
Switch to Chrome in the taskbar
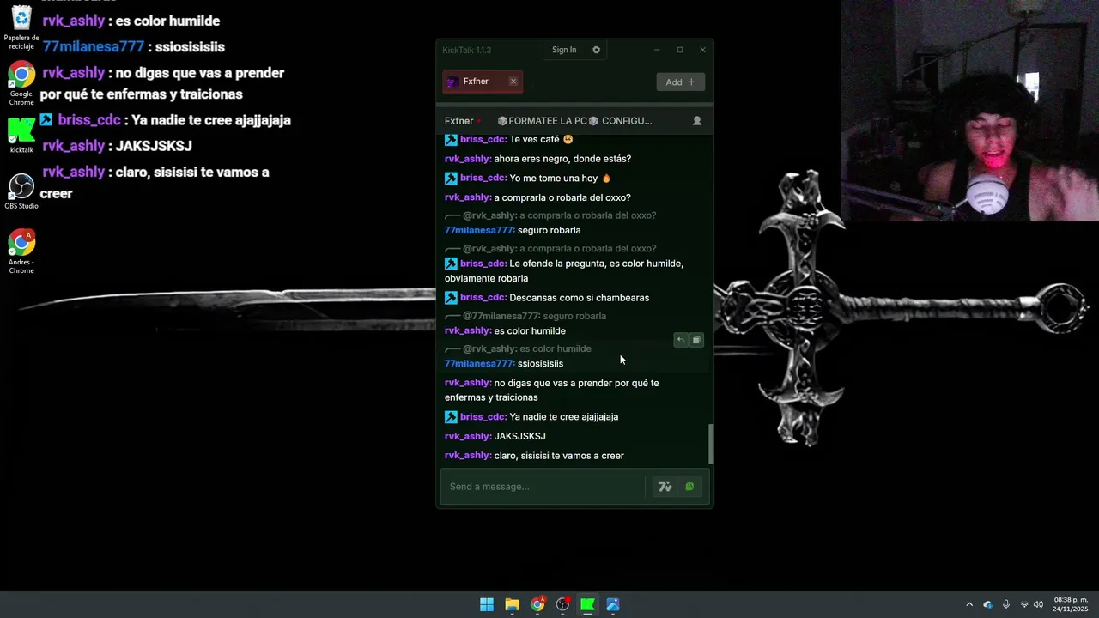pos(537,604)
